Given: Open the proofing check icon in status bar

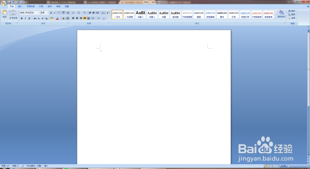Looking at the screenshot, I should [x=23, y=166].
